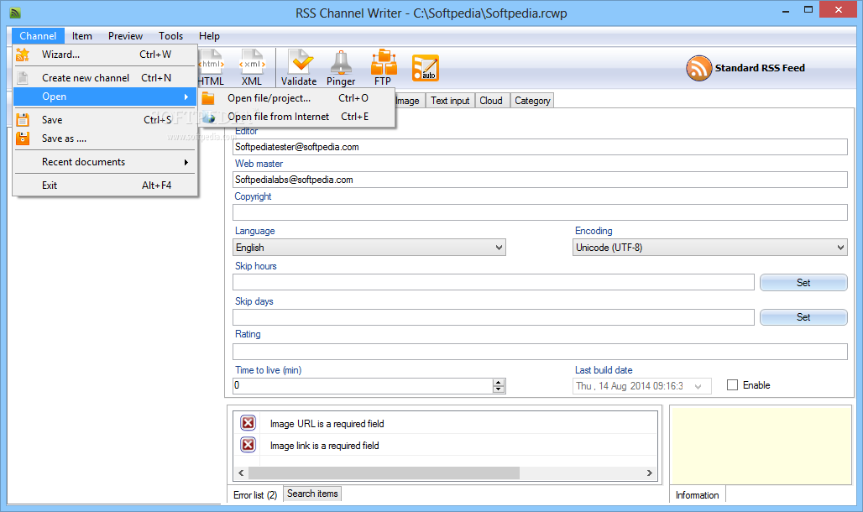
Task: Choose Wizard... from the Channel menu
Action: 105,55
